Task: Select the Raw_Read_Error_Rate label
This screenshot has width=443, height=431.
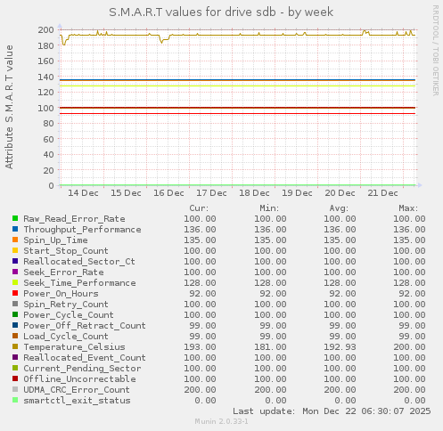Action: point(74,219)
